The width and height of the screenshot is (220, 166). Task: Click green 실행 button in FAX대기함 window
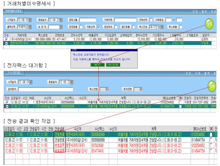tap(212, 86)
